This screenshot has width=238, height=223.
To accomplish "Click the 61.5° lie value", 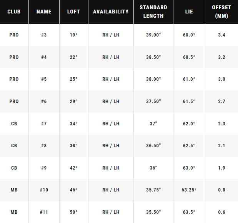I will [x=189, y=102].
